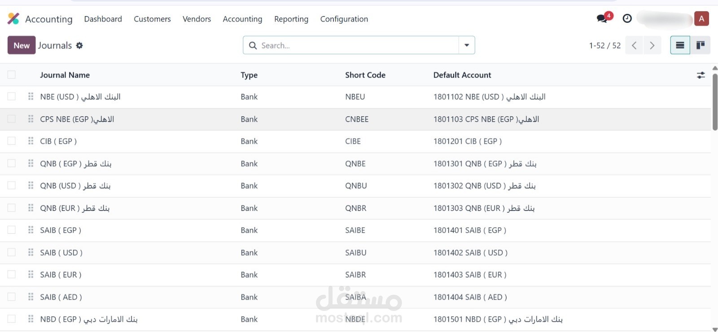Open the Vendors dropdown menu
Image resolution: width=718 pixels, height=332 pixels.
point(197,19)
